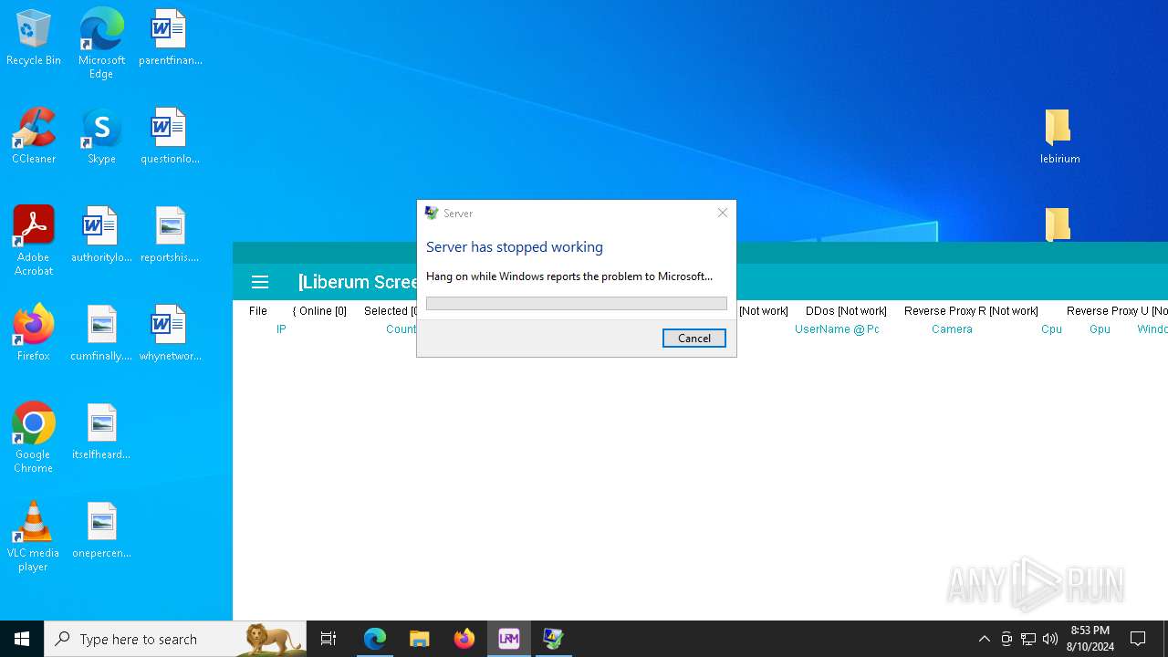Launch Google Chrome from desktop
The image size is (1168, 657).
[34, 438]
